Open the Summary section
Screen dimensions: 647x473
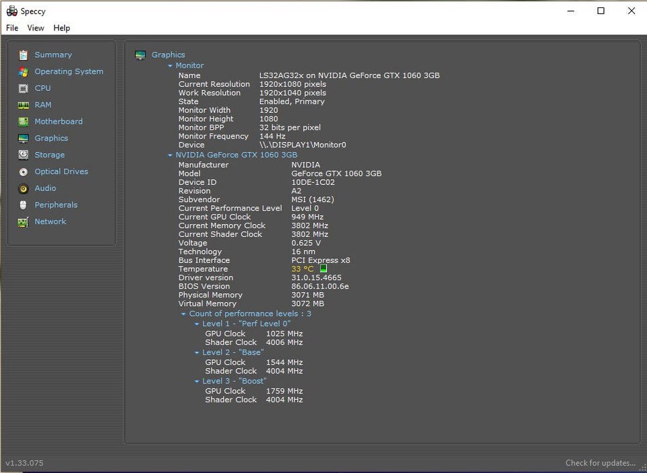pos(53,54)
